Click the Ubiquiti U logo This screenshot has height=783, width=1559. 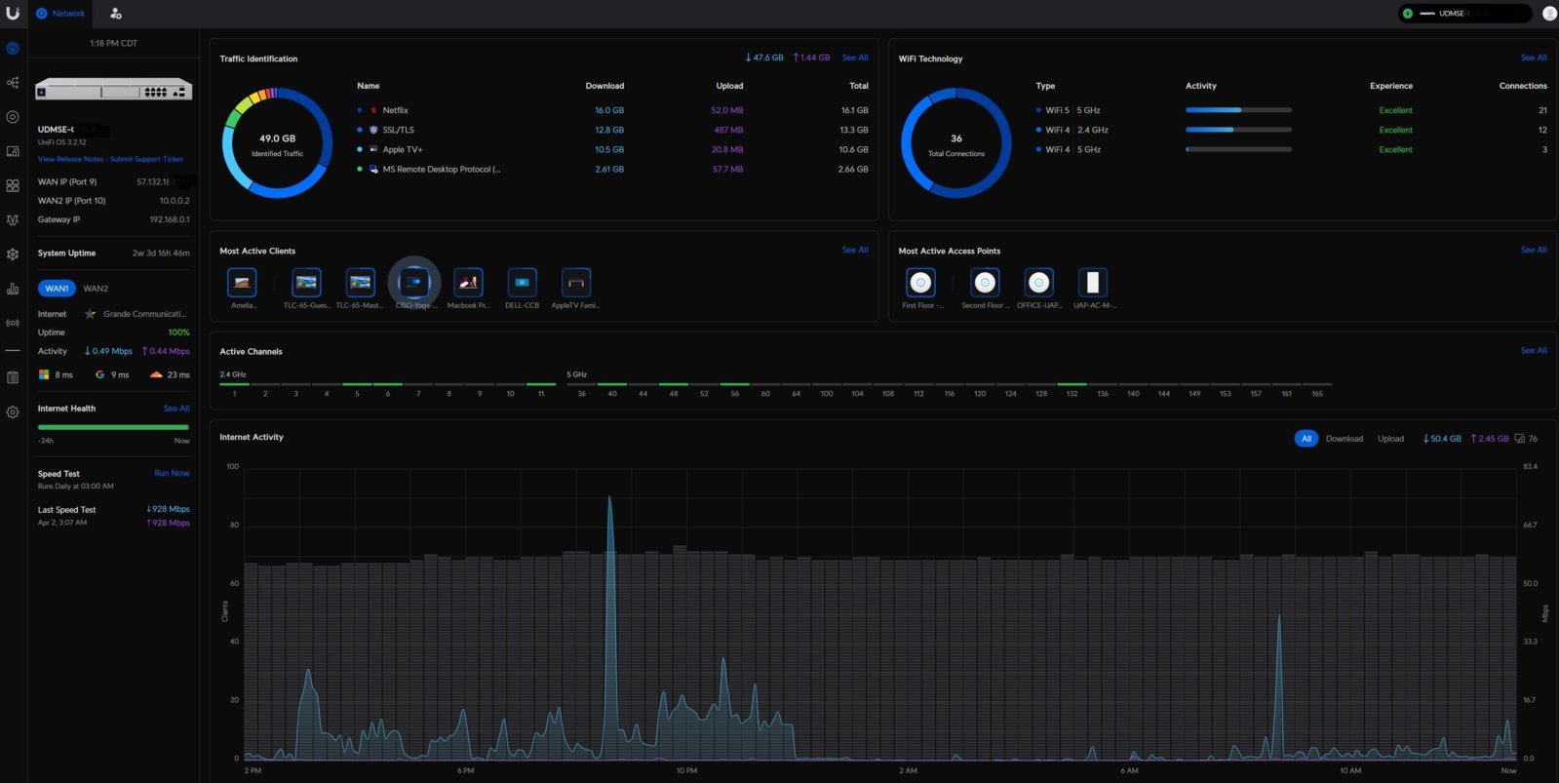pyautogui.click(x=13, y=14)
